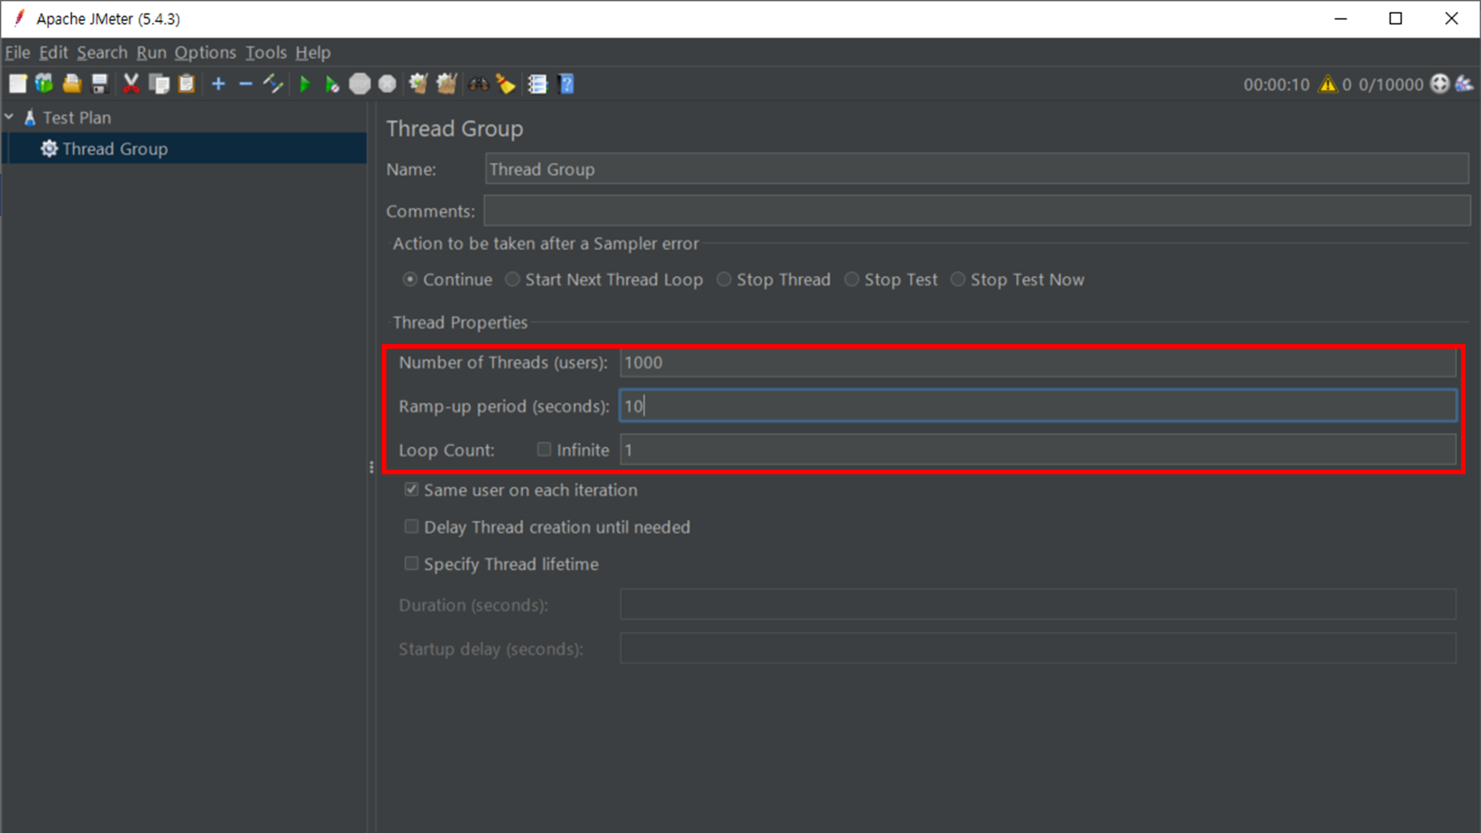The image size is (1481, 833).
Task: Enable Infinite loop count checkbox
Action: pyautogui.click(x=544, y=449)
